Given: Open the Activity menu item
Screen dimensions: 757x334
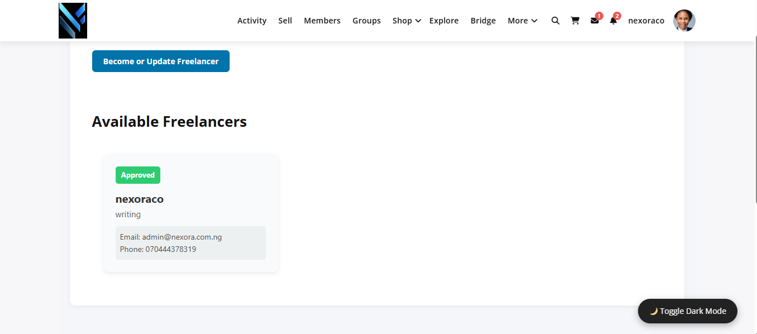Looking at the screenshot, I should (x=252, y=21).
